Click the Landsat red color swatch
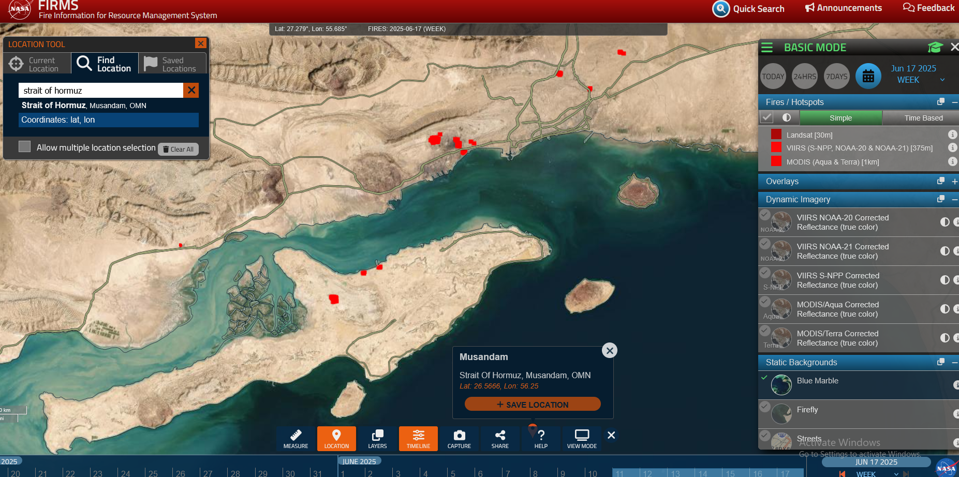 click(x=776, y=135)
